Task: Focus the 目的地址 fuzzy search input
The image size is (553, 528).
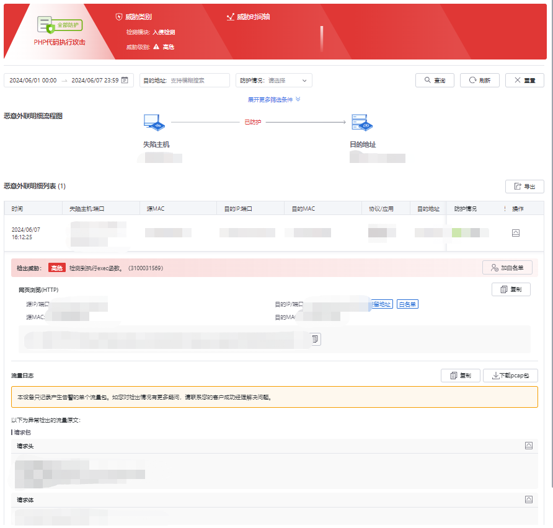Action: pyautogui.click(x=185, y=81)
